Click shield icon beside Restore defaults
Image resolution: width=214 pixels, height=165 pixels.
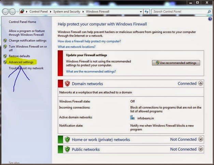pyautogui.click(x=5, y=56)
